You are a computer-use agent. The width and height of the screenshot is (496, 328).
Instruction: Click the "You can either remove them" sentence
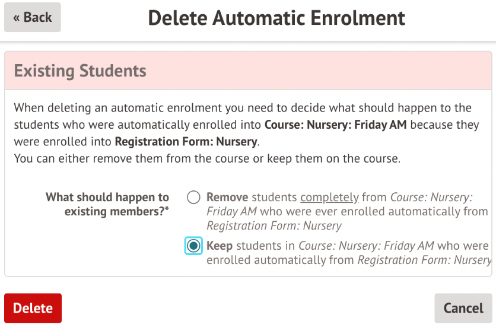208,159
